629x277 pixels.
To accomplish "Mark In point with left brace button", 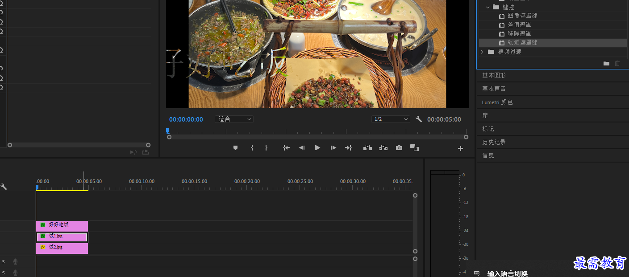I will (252, 148).
